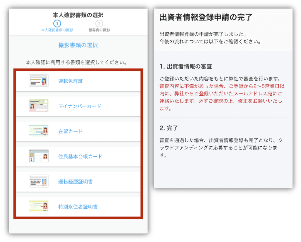Click the My Number card icon

pyautogui.click(x=39, y=106)
